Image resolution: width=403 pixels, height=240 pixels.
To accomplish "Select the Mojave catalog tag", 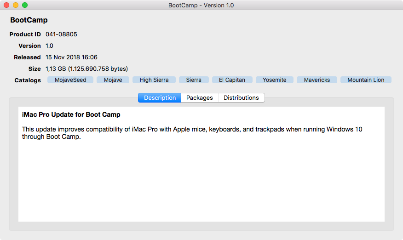I will click(113, 80).
